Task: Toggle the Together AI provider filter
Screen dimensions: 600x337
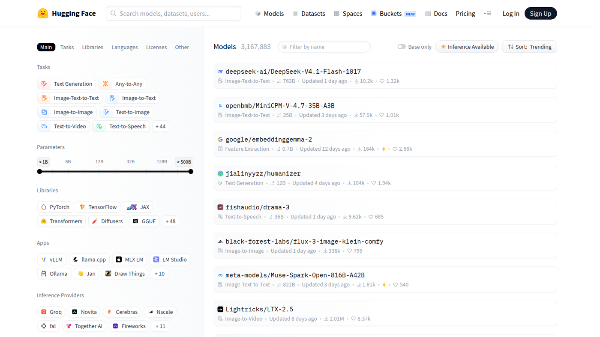Action: click(84, 326)
